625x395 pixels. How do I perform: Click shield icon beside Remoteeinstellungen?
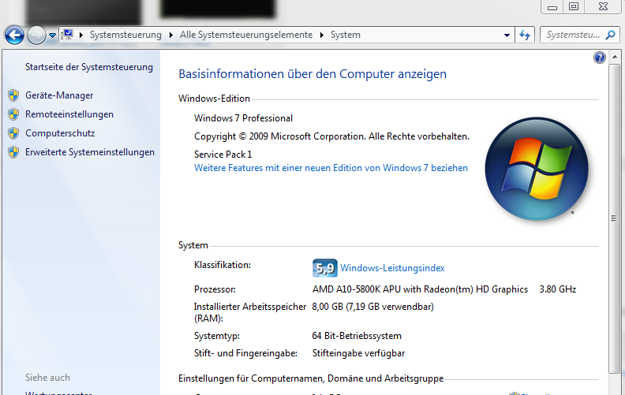point(13,114)
